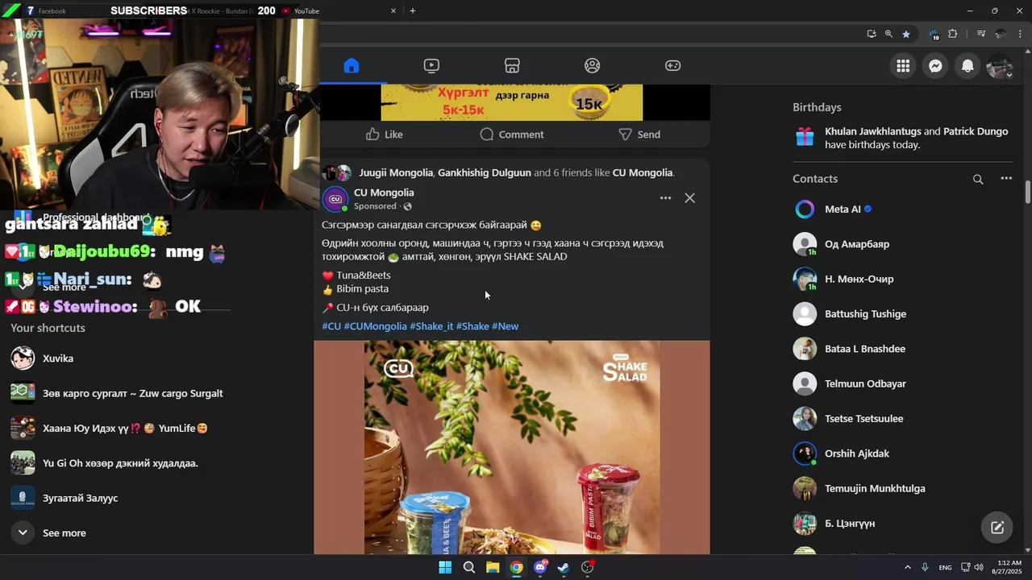Click the page scrollbar thumb

[1027, 193]
